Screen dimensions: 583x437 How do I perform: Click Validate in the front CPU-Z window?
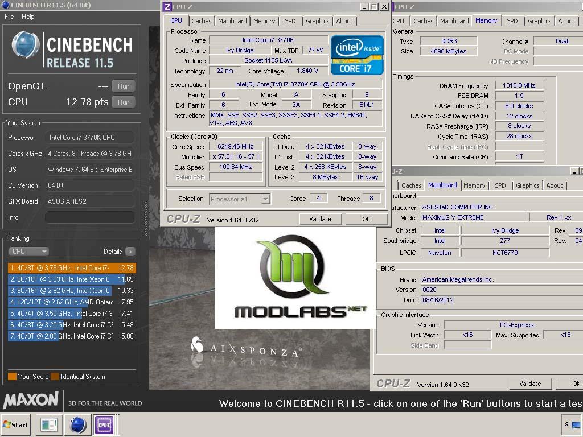tap(320, 219)
